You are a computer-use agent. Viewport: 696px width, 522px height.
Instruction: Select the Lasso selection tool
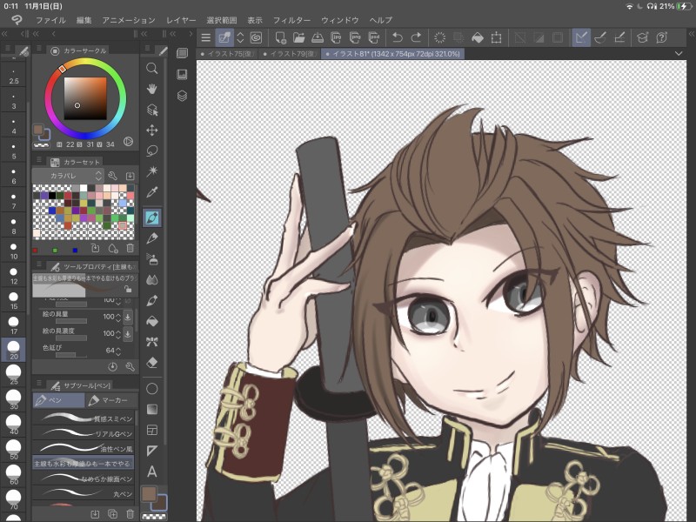click(151, 151)
